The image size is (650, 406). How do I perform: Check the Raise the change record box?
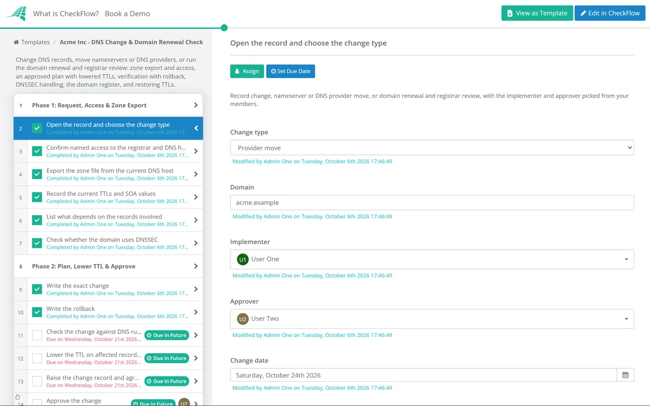[x=37, y=381]
